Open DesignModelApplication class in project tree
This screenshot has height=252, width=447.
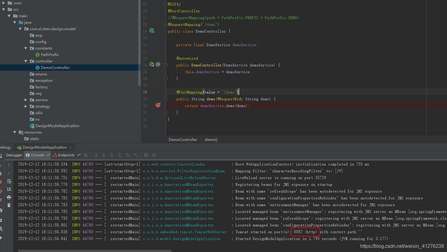coord(57,126)
